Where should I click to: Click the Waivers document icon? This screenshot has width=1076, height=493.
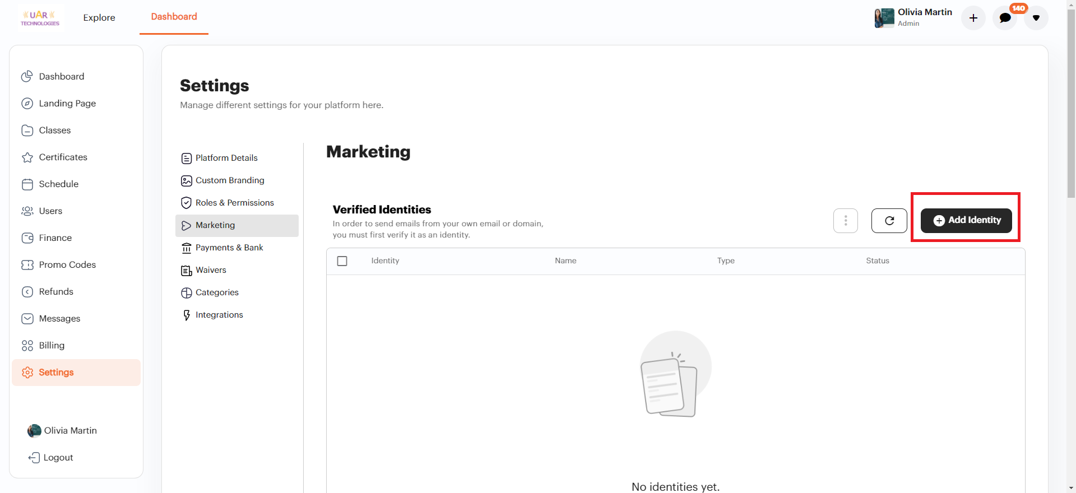(187, 271)
